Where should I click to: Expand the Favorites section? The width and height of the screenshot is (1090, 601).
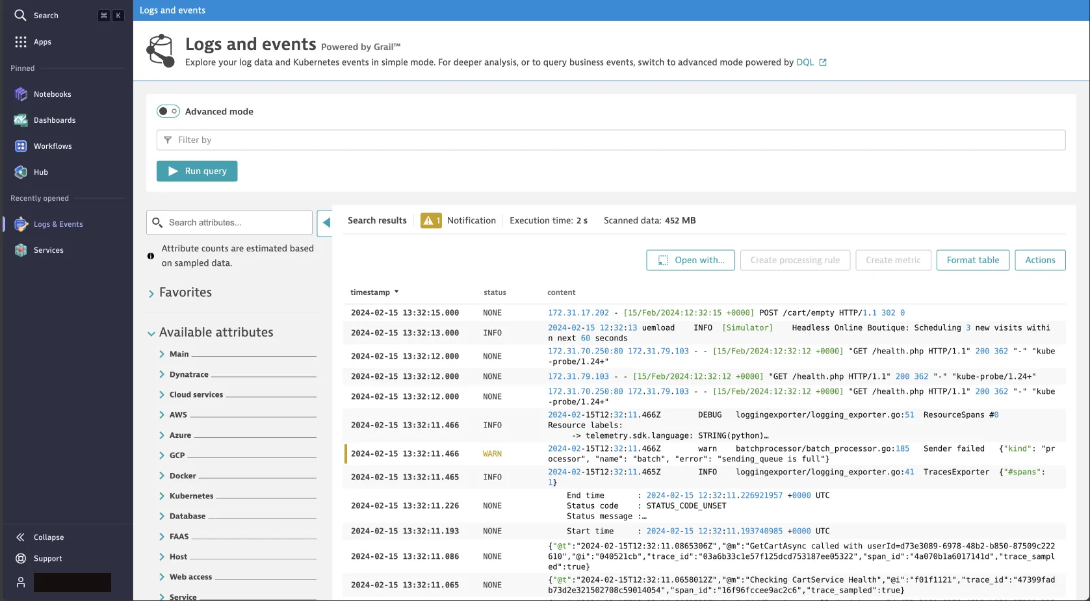coord(151,294)
